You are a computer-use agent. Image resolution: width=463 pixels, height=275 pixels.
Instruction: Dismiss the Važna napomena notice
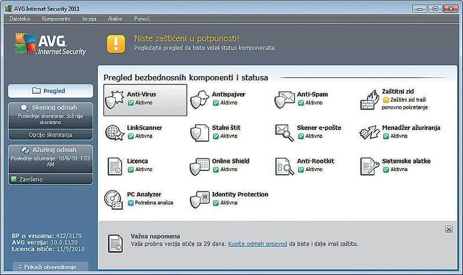pyautogui.click(x=449, y=229)
